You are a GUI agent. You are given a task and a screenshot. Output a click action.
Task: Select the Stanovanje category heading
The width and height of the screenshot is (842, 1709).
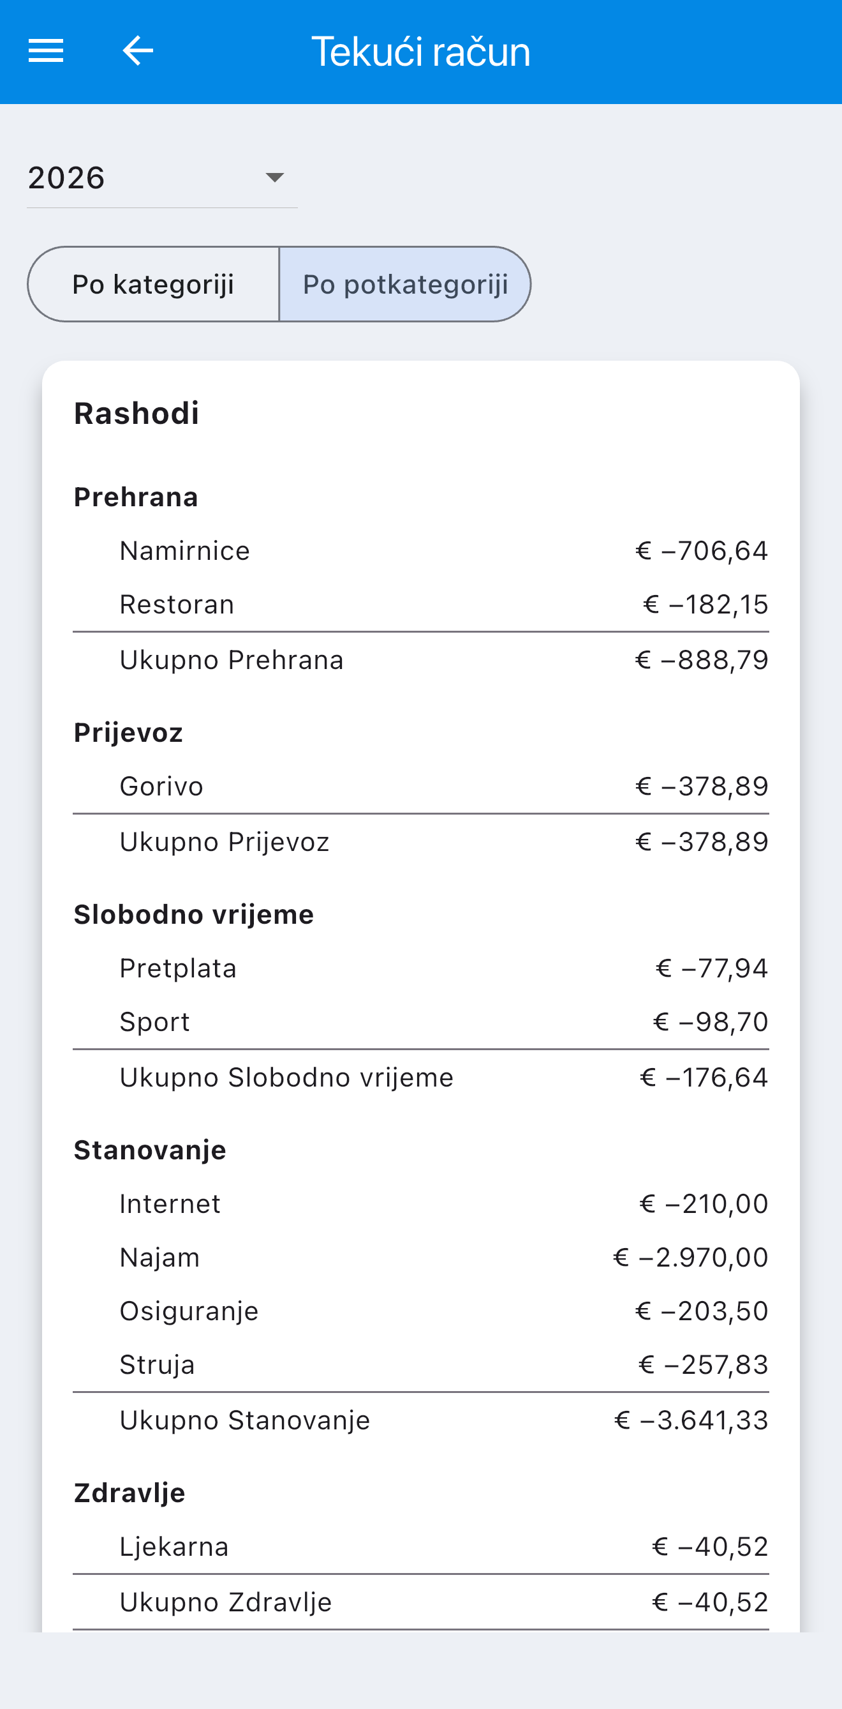click(x=150, y=1150)
